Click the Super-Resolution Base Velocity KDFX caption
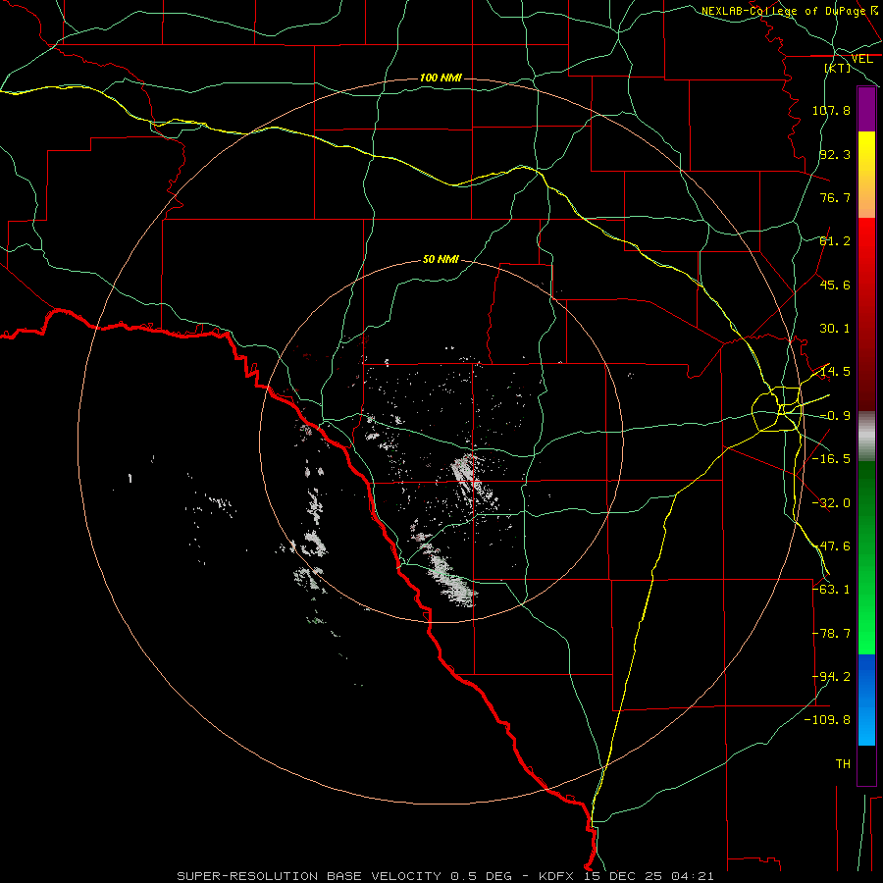 pos(444,876)
